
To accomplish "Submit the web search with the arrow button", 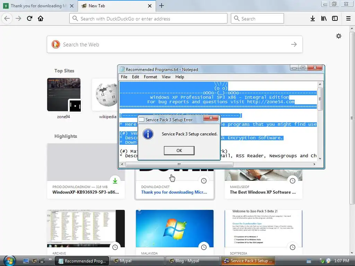I will pyautogui.click(x=294, y=45).
